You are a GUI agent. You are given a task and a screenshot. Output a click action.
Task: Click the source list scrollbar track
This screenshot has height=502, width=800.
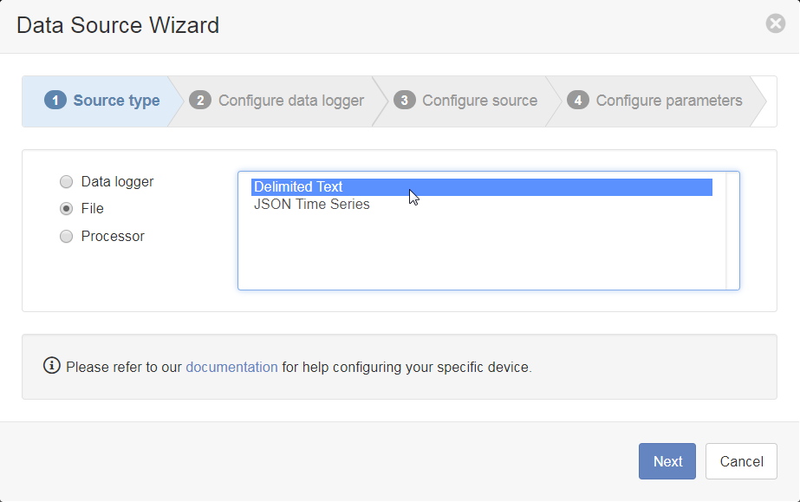tap(732, 231)
